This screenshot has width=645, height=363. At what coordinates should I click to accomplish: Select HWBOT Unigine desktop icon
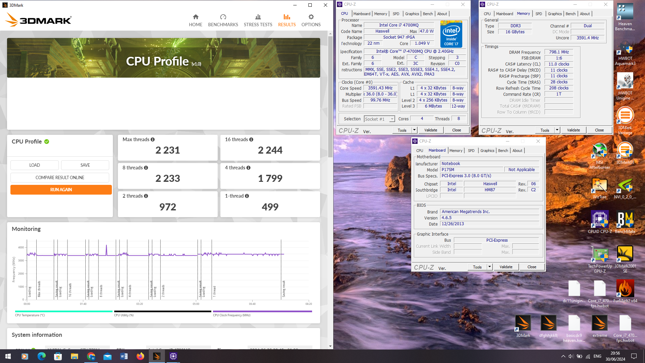point(625,87)
